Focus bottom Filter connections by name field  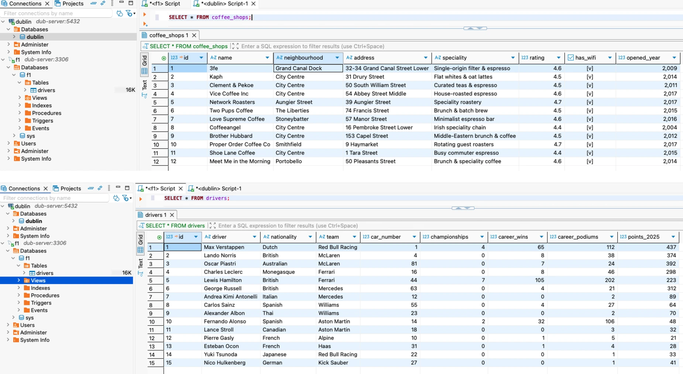click(55, 198)
